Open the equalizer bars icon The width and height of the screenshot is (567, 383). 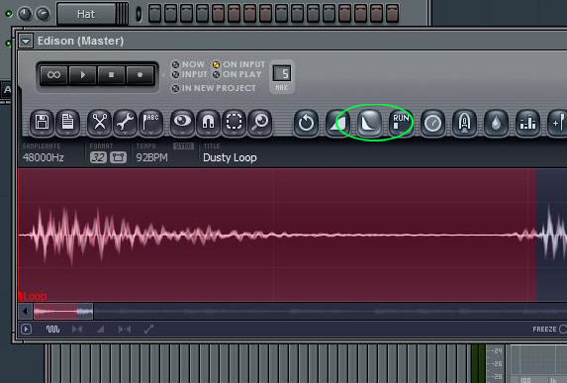click(528, 123)
